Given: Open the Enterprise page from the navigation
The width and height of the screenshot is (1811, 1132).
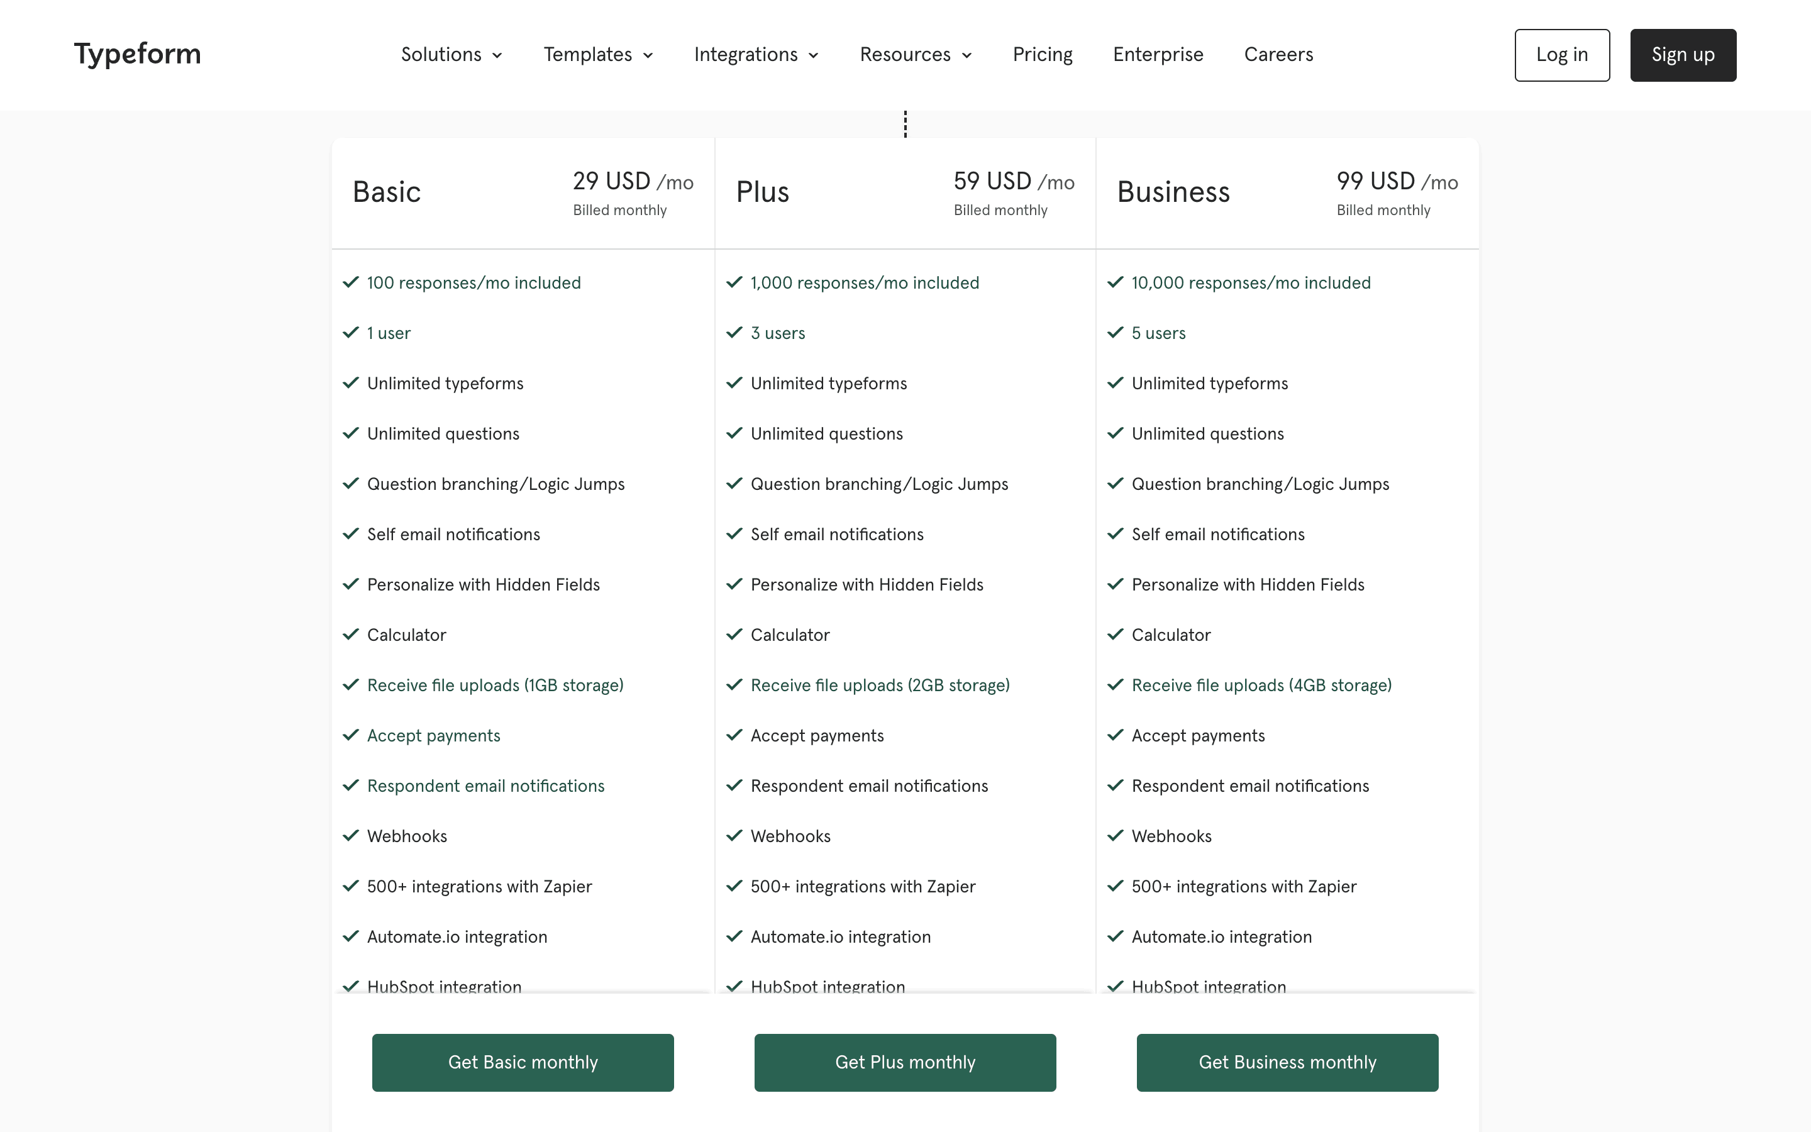Looking at the screenshot, I should click(x=1158, y=54).
